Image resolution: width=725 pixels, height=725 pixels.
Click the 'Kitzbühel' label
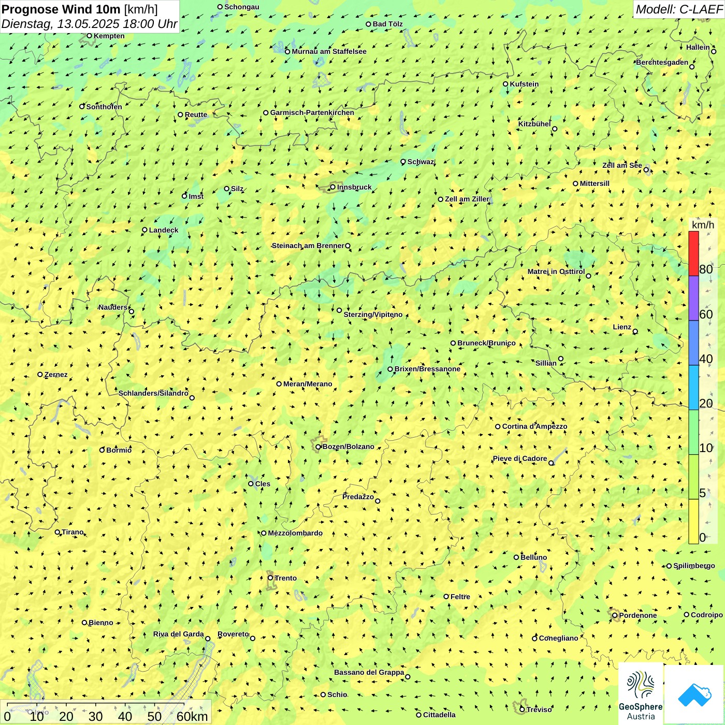click(x=534, y=124)
